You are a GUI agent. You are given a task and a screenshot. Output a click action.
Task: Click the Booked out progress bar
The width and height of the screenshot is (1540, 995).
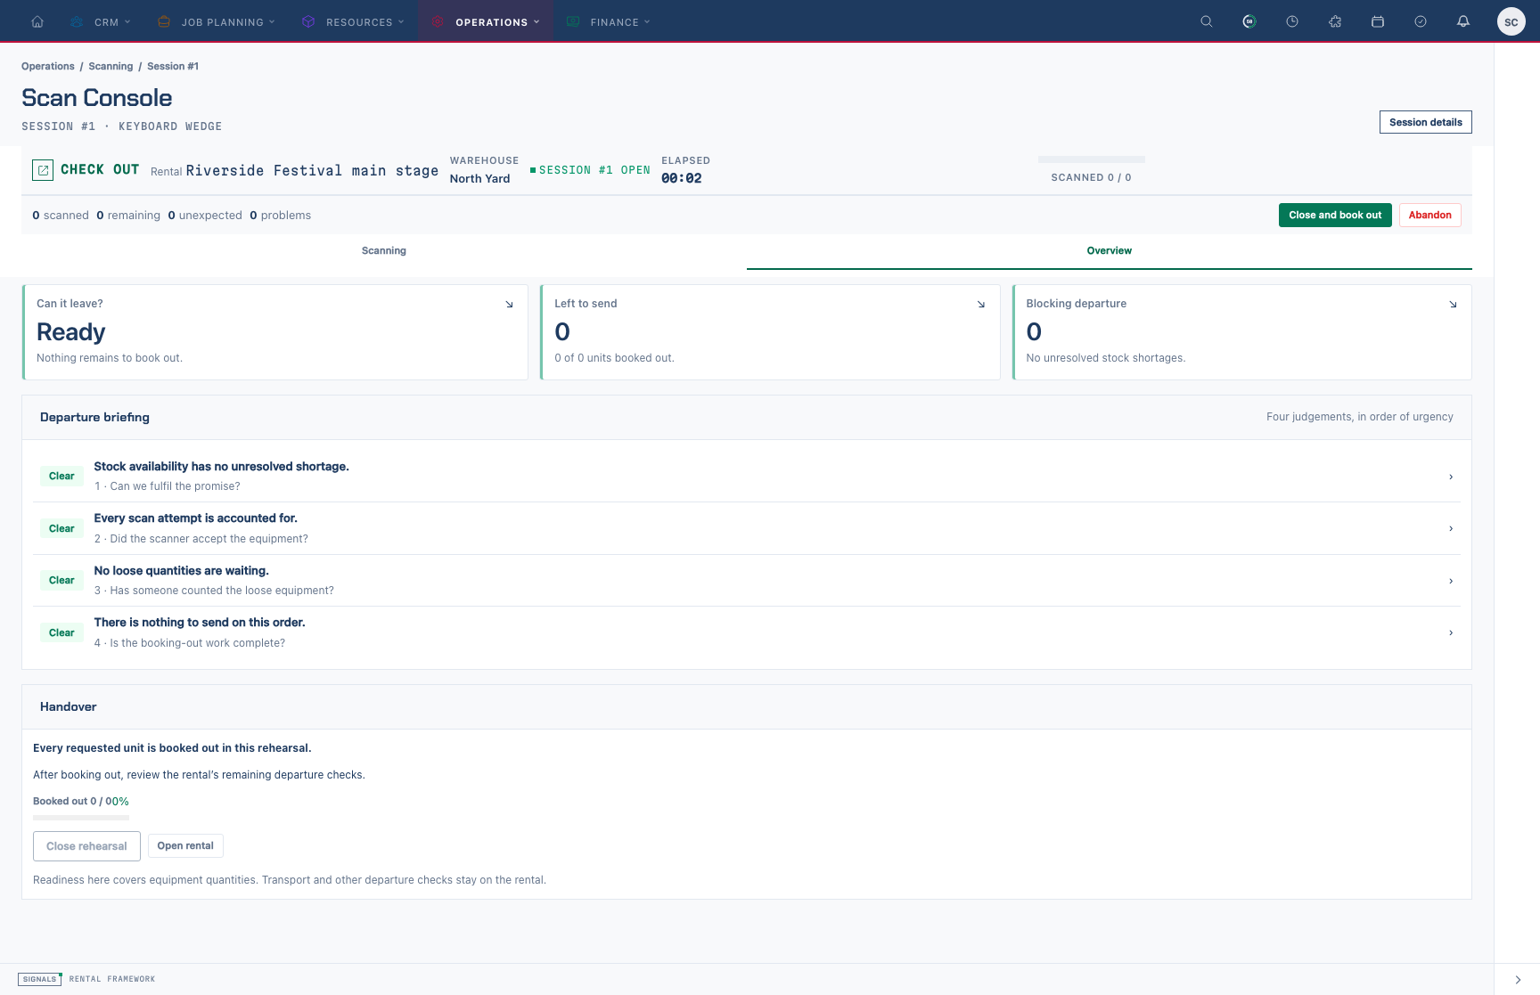click(x=81, y=818)
